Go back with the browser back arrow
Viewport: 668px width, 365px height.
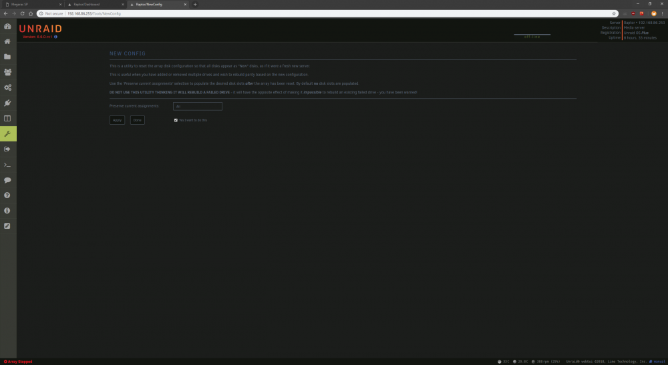click(x=5, y=13)
